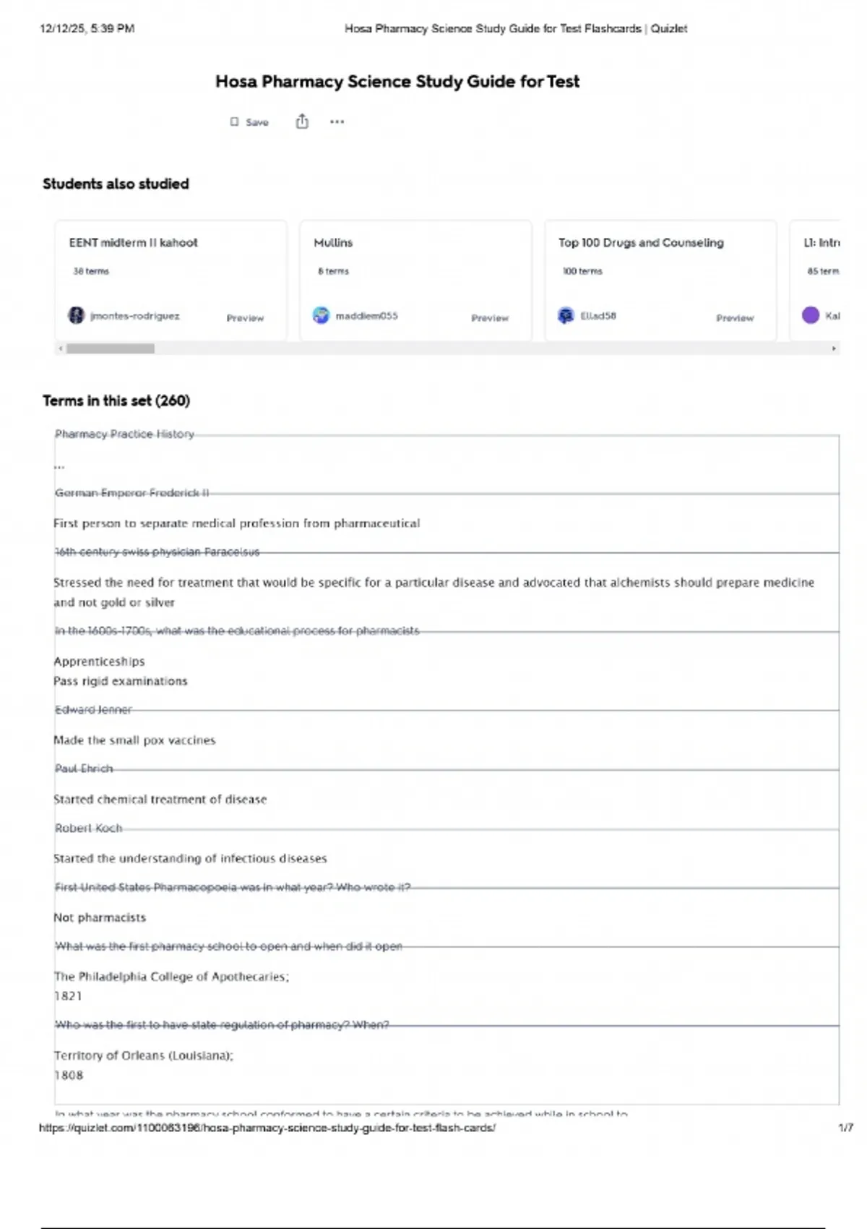The height and width of the screenshot is (1229, 867).
Task: Click the quizlet.com URL in the footer
Action: click(x=267, y=1128)
